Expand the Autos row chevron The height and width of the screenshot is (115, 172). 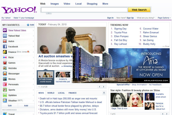(x=33, y=41)
